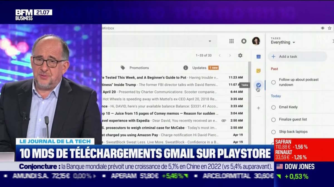Expand the search options dropdown arrow

pyautogui.click(x=210, y=41)
